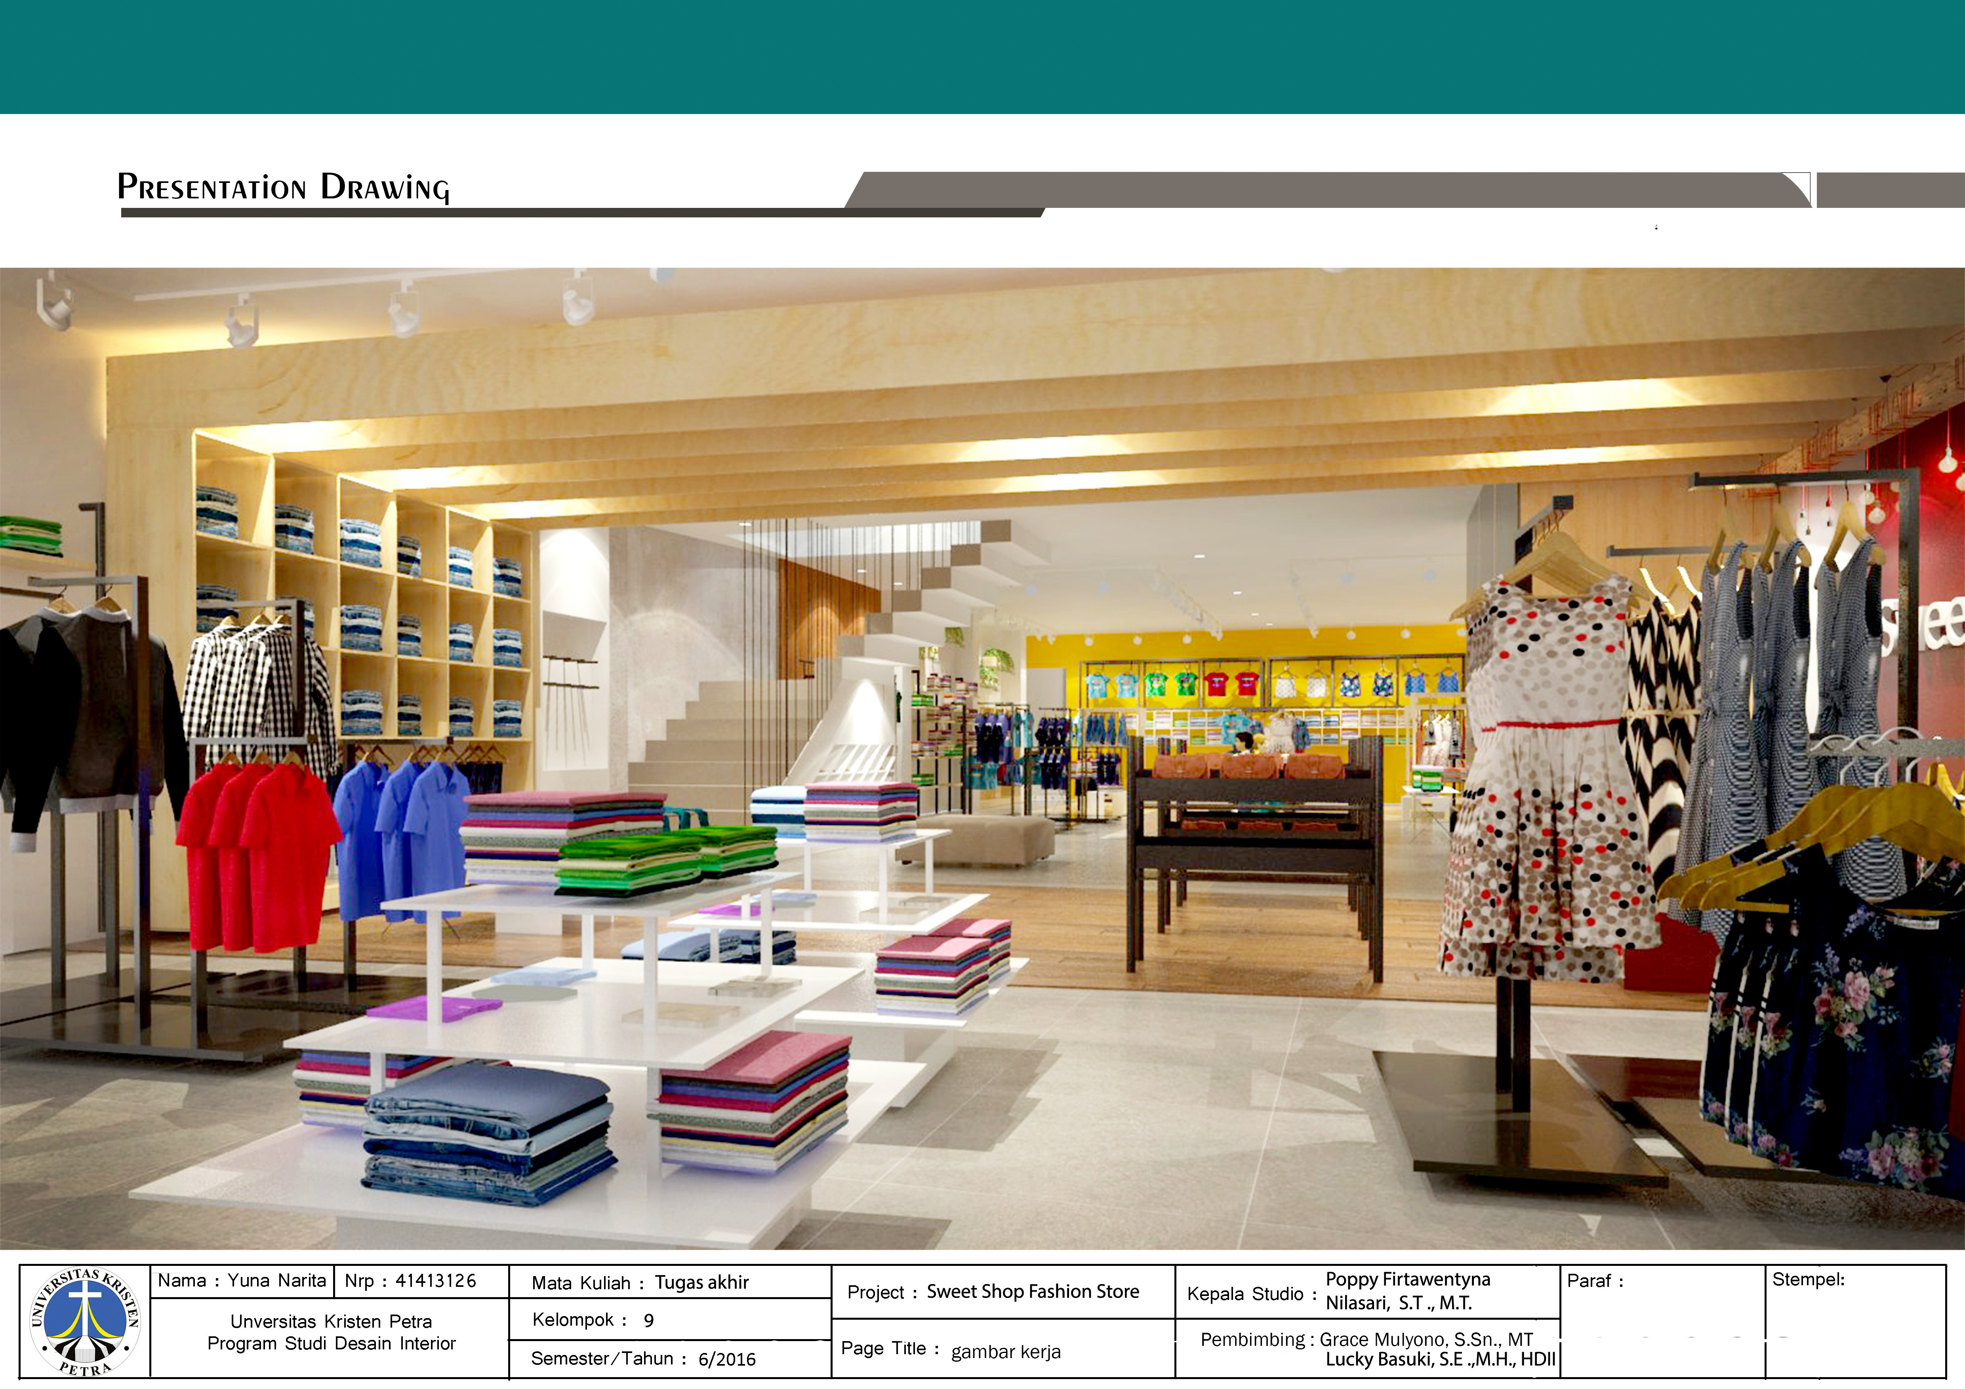The image size is (1965, 1389).
Task: Click the teal banner at top
Action: [x=982, y=57]
